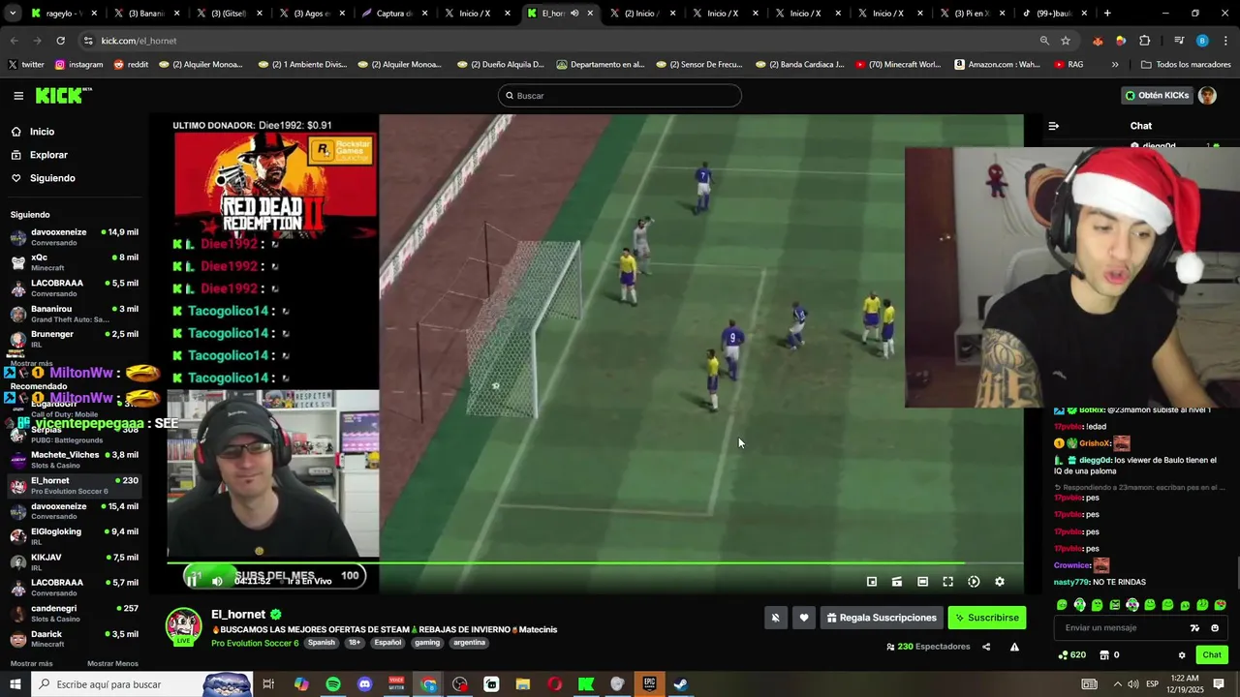Open Chrome three-dot menu

pyautogui.click(x=1226, y=41)
